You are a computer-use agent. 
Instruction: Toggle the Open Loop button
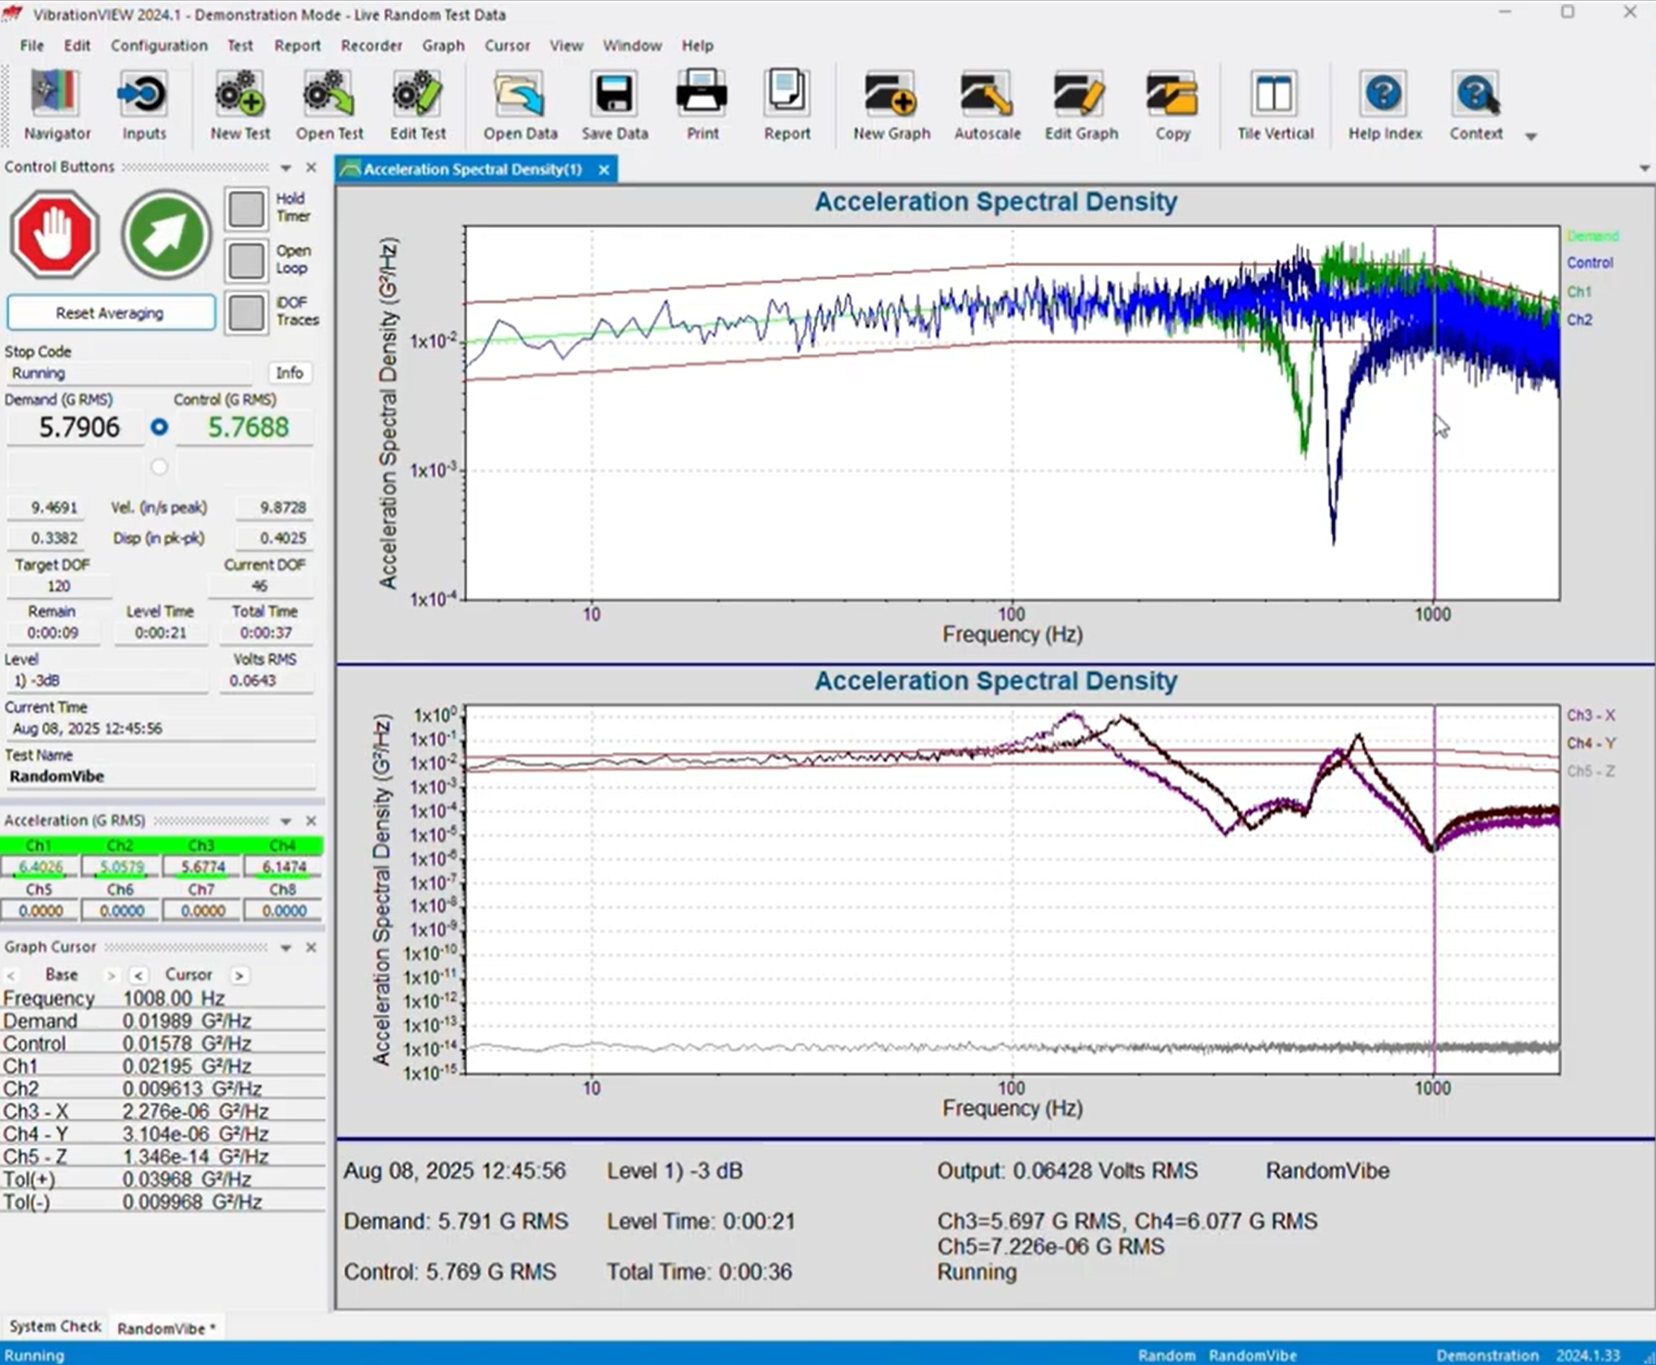point(246,260)
